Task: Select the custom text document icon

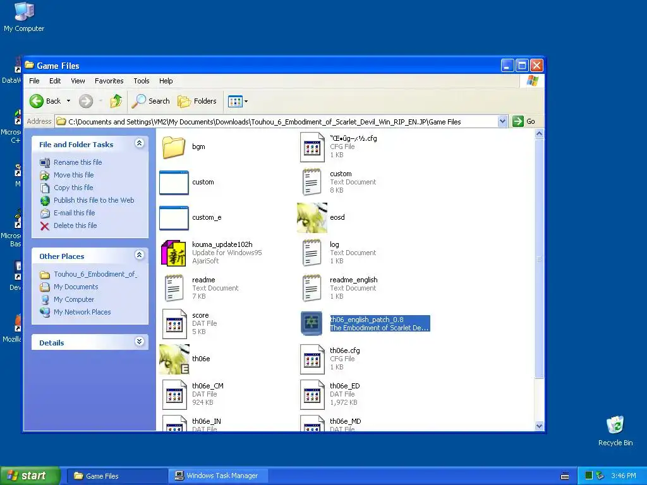Action: [312, 182]
